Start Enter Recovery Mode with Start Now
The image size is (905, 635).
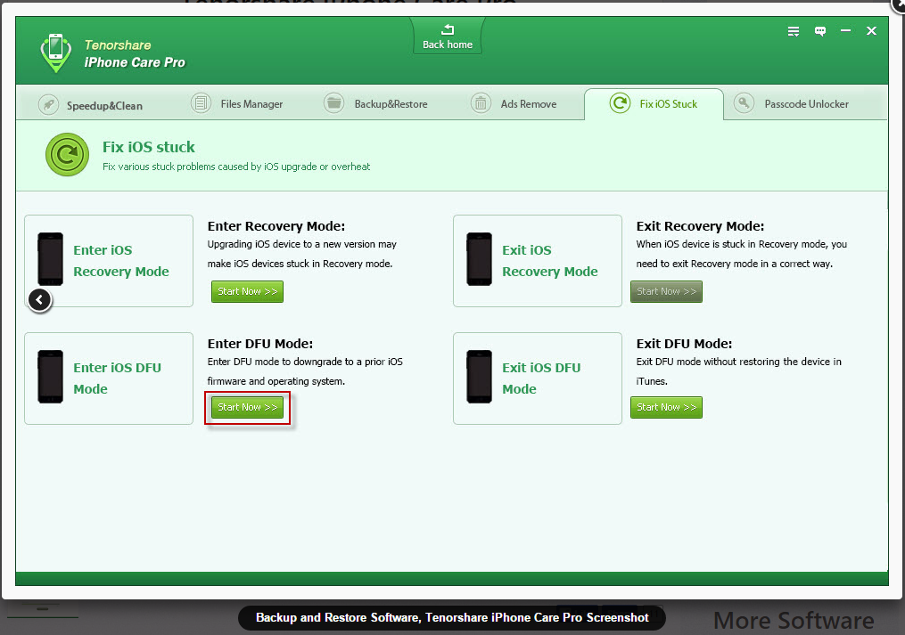tap(247, 292)
